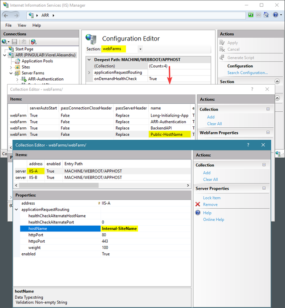Open Search Configuration link
This screenshot has width=285, height=308.
coord(248,73)
